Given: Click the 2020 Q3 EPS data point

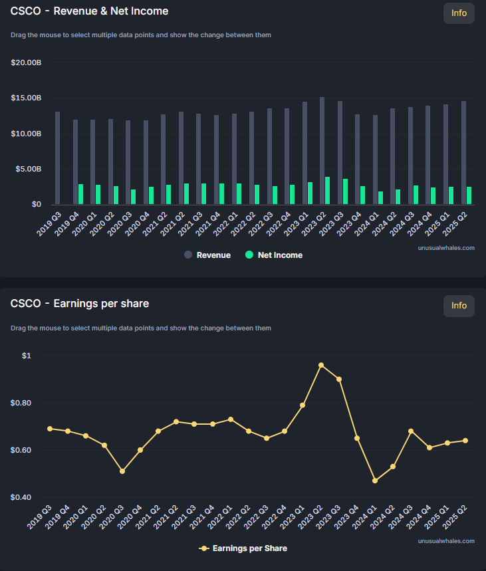Looking at the screenshot, I should (122, 471).
